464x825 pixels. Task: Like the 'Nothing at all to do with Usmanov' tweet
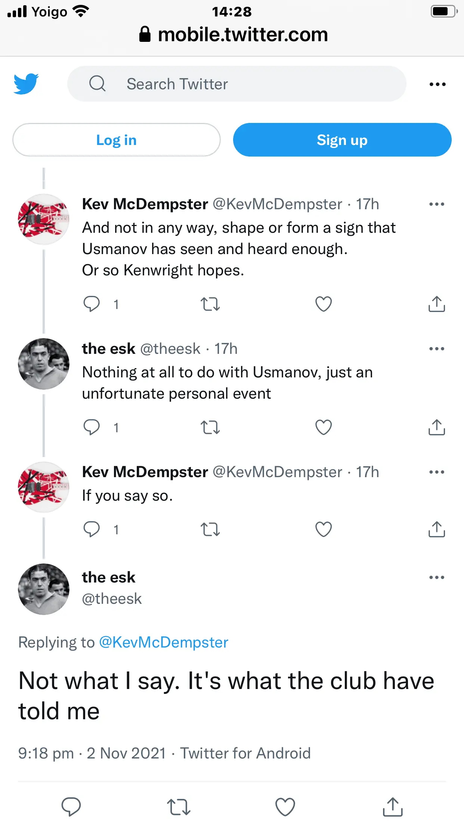tap(323, 427)
